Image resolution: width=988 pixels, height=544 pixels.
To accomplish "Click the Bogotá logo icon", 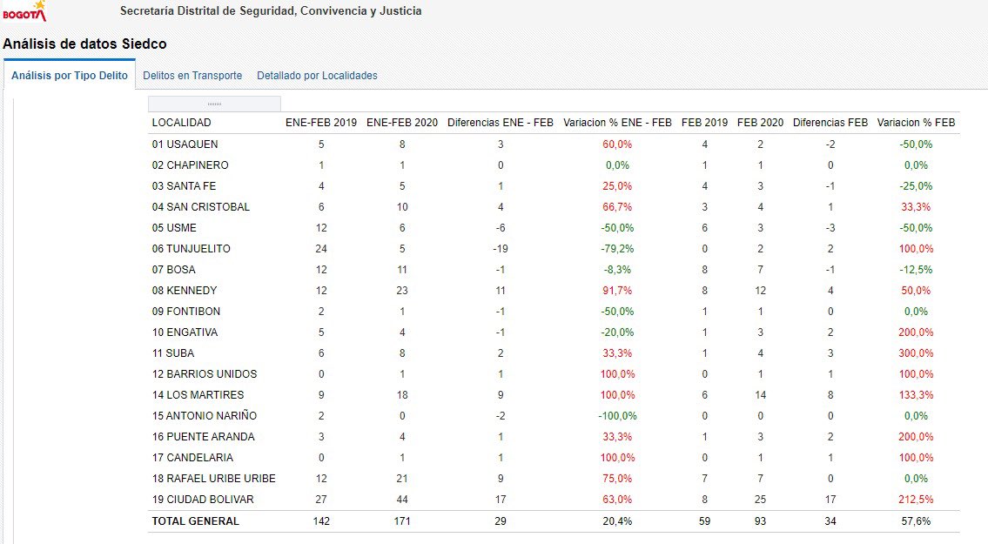I will click(x=24, y=10).
